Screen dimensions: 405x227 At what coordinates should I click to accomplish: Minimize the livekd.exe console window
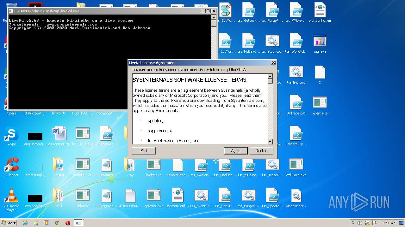(203, 11)
